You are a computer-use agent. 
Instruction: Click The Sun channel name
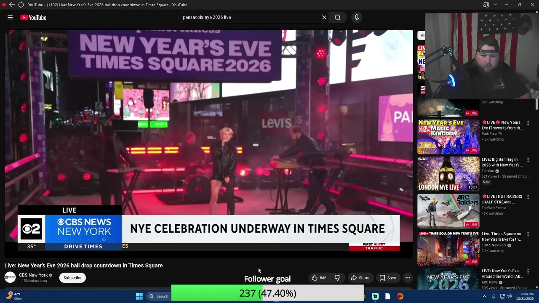pos(488,171)
